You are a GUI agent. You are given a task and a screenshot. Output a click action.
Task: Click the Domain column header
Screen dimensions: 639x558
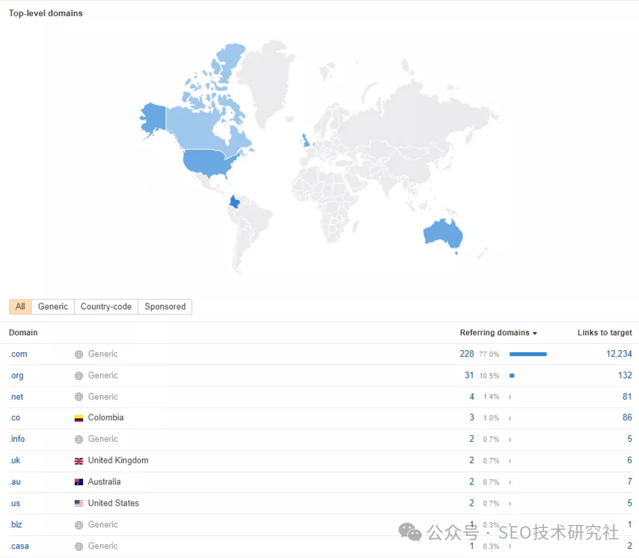point(23,333)
